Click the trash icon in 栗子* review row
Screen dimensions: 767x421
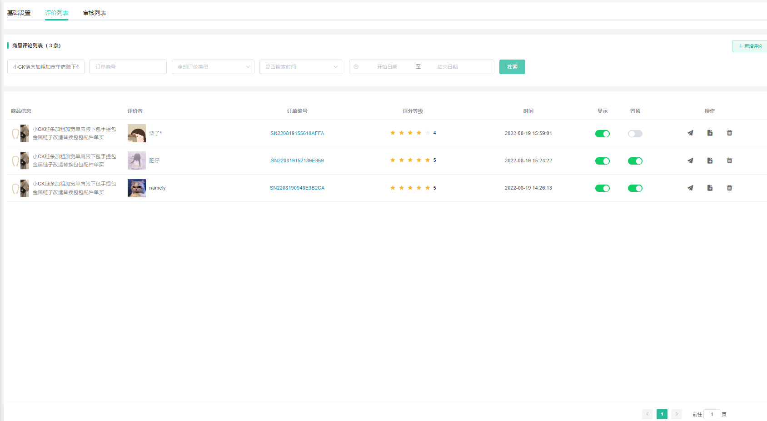729,133
